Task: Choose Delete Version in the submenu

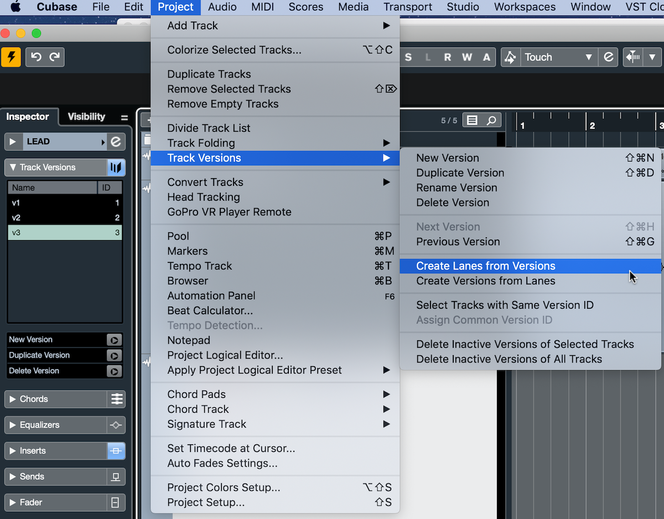Action: (x=530, y=203)
